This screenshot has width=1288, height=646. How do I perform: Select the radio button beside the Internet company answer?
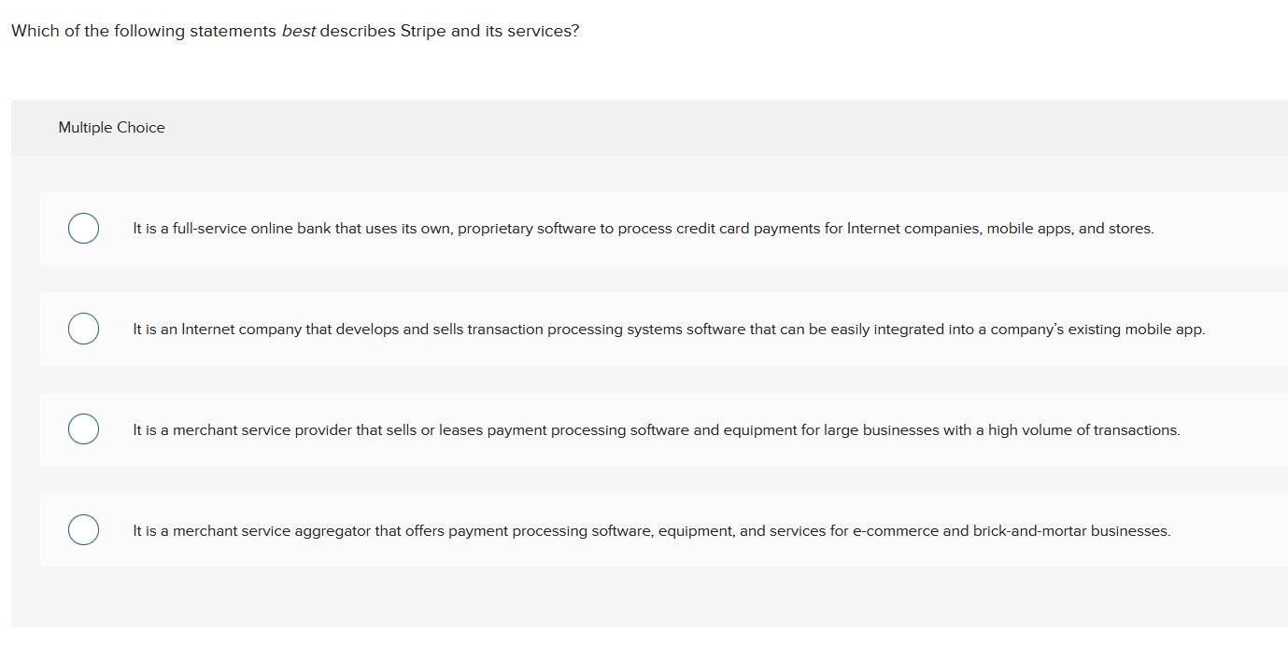pos(83,329)
